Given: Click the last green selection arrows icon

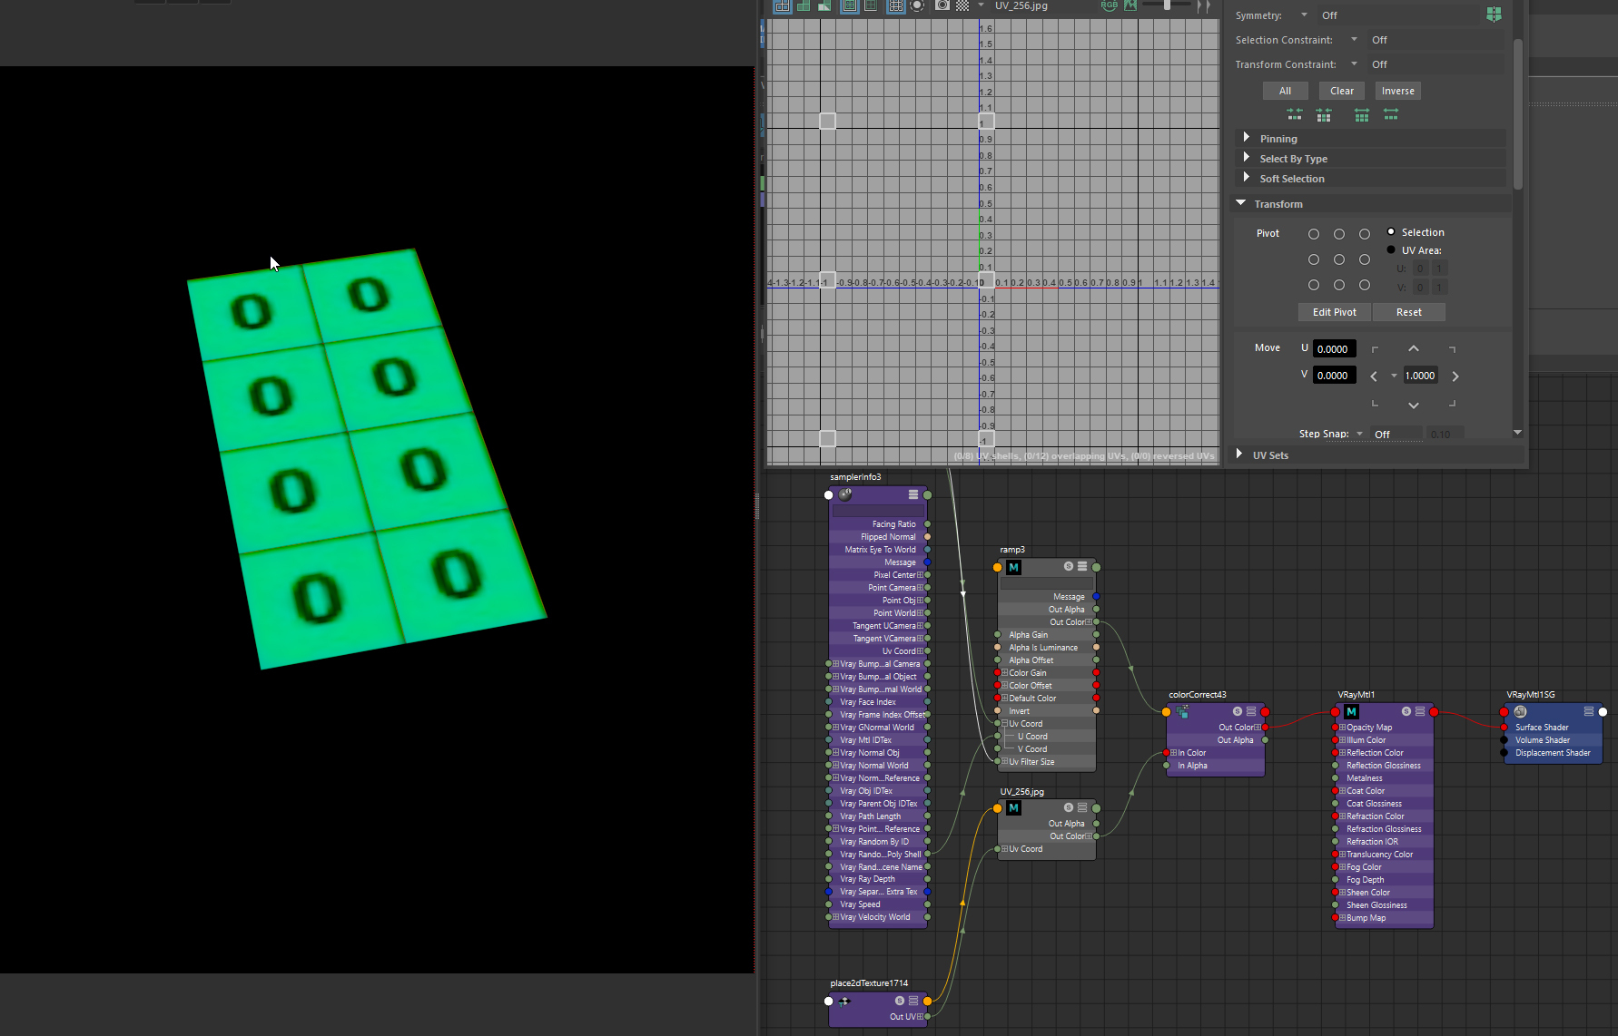Looking at the screenshot, I should coord(1391,114).
